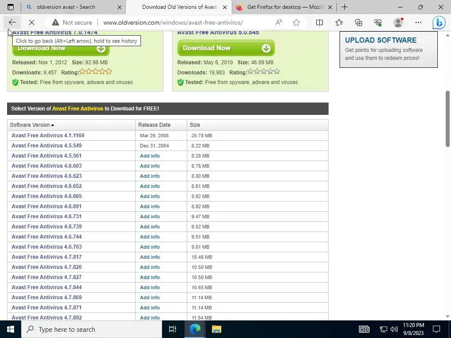The image size is (451, 338).
Task: Open a new tab with plus
Action: click(344, 7)
